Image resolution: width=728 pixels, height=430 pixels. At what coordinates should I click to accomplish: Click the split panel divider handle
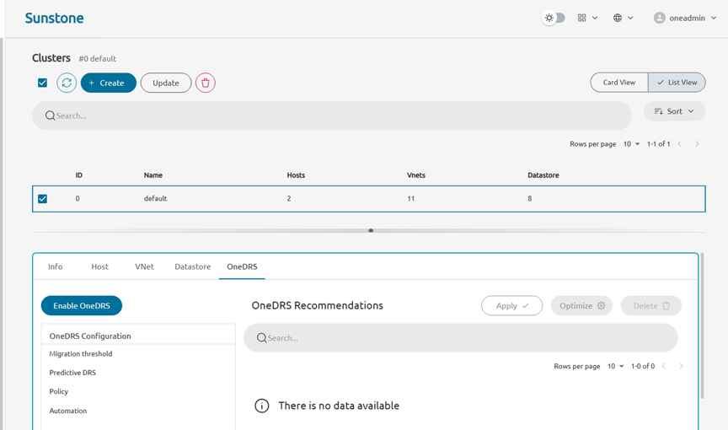[x=371, y=230]
